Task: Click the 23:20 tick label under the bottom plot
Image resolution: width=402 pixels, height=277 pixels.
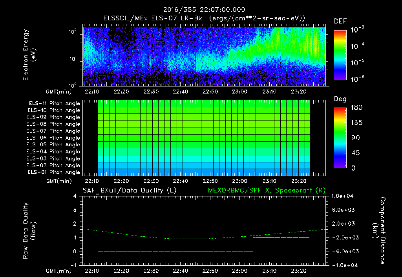Action: [x=299, y=271]
